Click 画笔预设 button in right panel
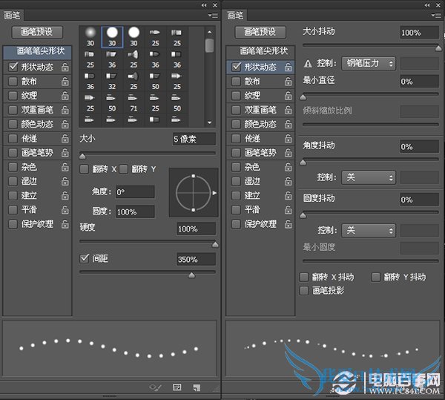Screen dimensions: 445x400 click(260, 32)
